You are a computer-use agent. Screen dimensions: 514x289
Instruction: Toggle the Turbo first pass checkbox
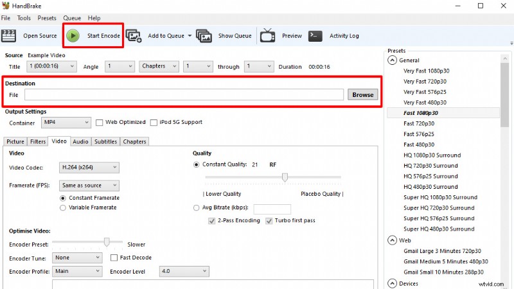(x=269, y=221)
